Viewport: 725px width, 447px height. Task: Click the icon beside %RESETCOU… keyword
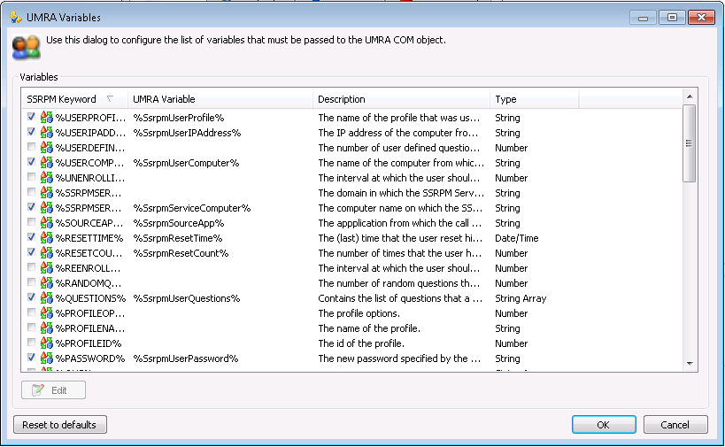[x=47, y=253]
